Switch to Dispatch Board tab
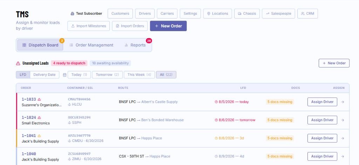The image size is (359, 165). pyautogui.click(x=40, y=45)
